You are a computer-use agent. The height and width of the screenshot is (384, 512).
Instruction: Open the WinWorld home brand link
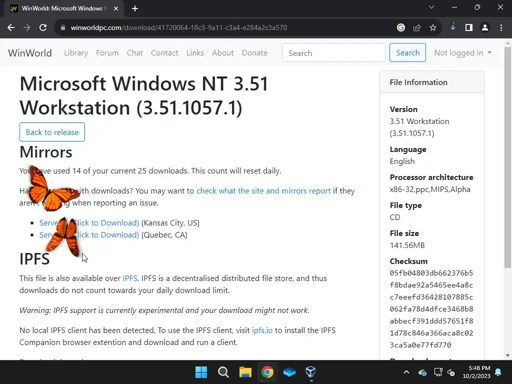click(x=29, y=53)
